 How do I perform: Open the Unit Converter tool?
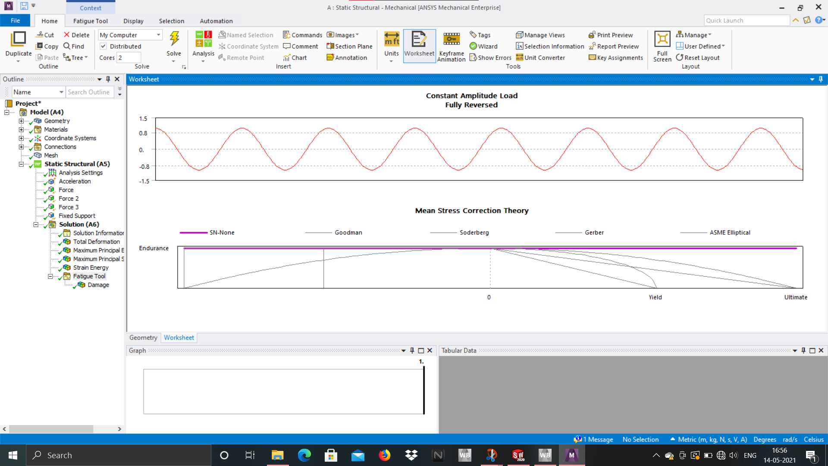coord(540,57)
